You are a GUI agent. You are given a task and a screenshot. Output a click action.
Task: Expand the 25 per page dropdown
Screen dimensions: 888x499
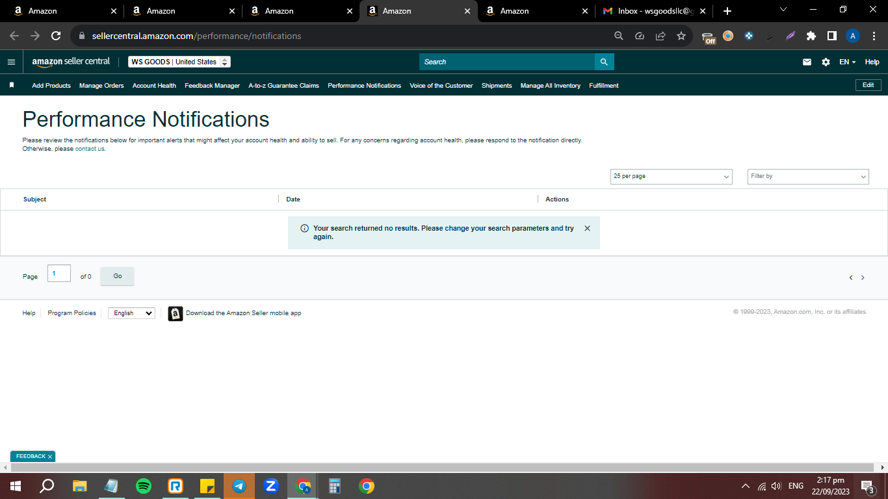coord(672,176)
